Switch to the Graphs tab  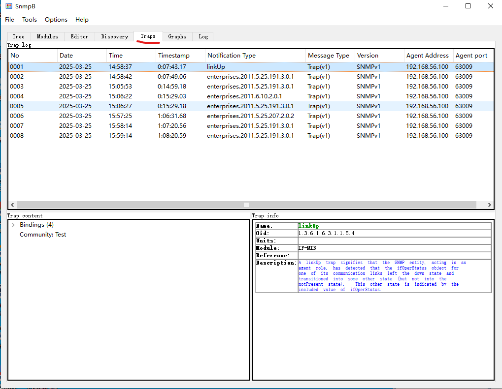coord(177,36)
